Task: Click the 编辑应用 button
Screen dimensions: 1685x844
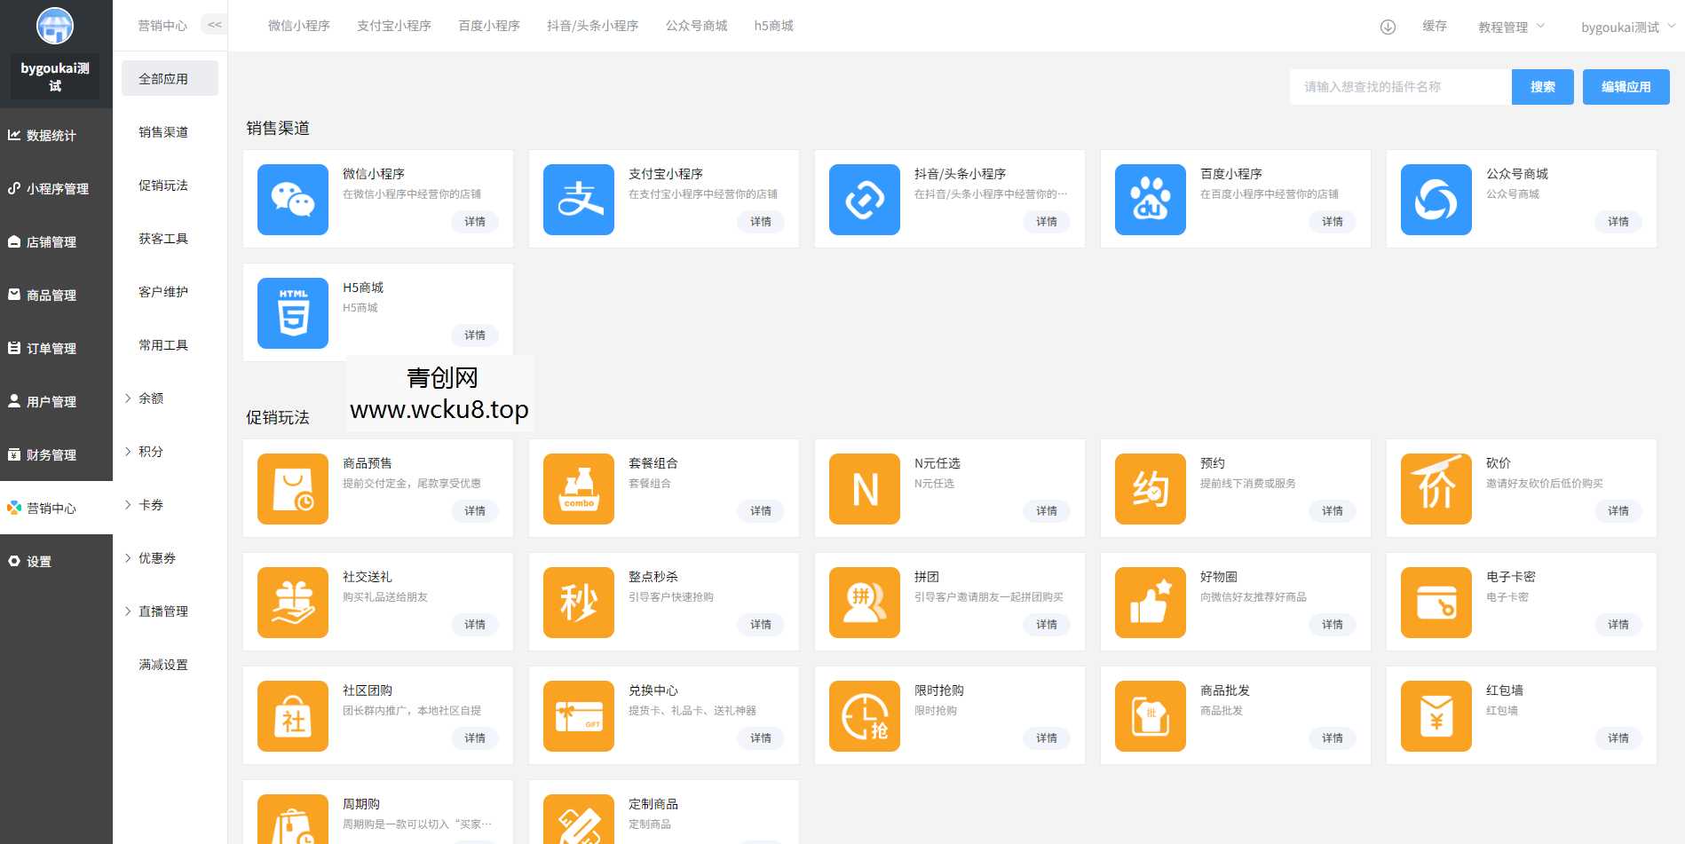Action: point(1626,86)
